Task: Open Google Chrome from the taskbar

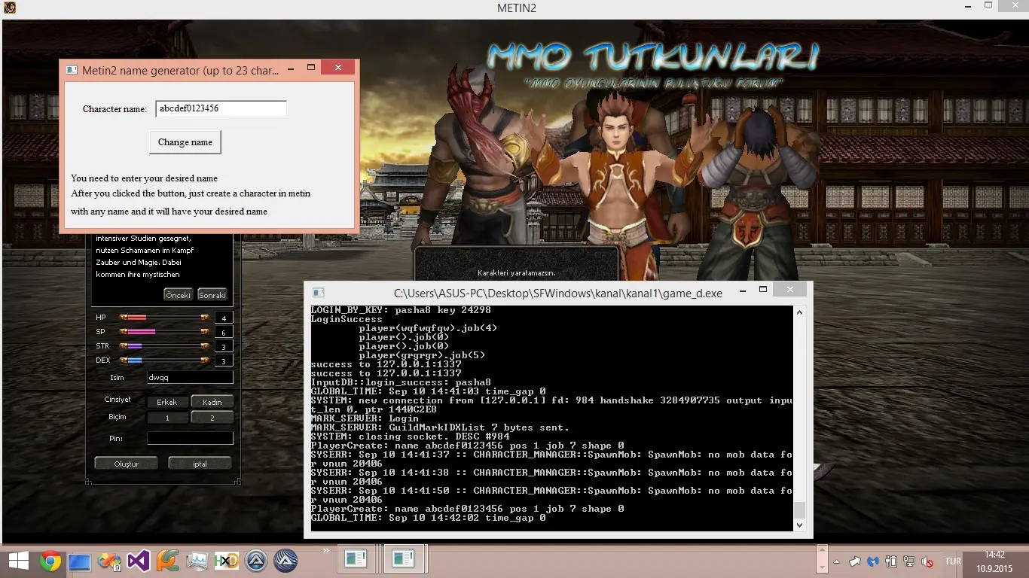Action: [x=50, y=561]
